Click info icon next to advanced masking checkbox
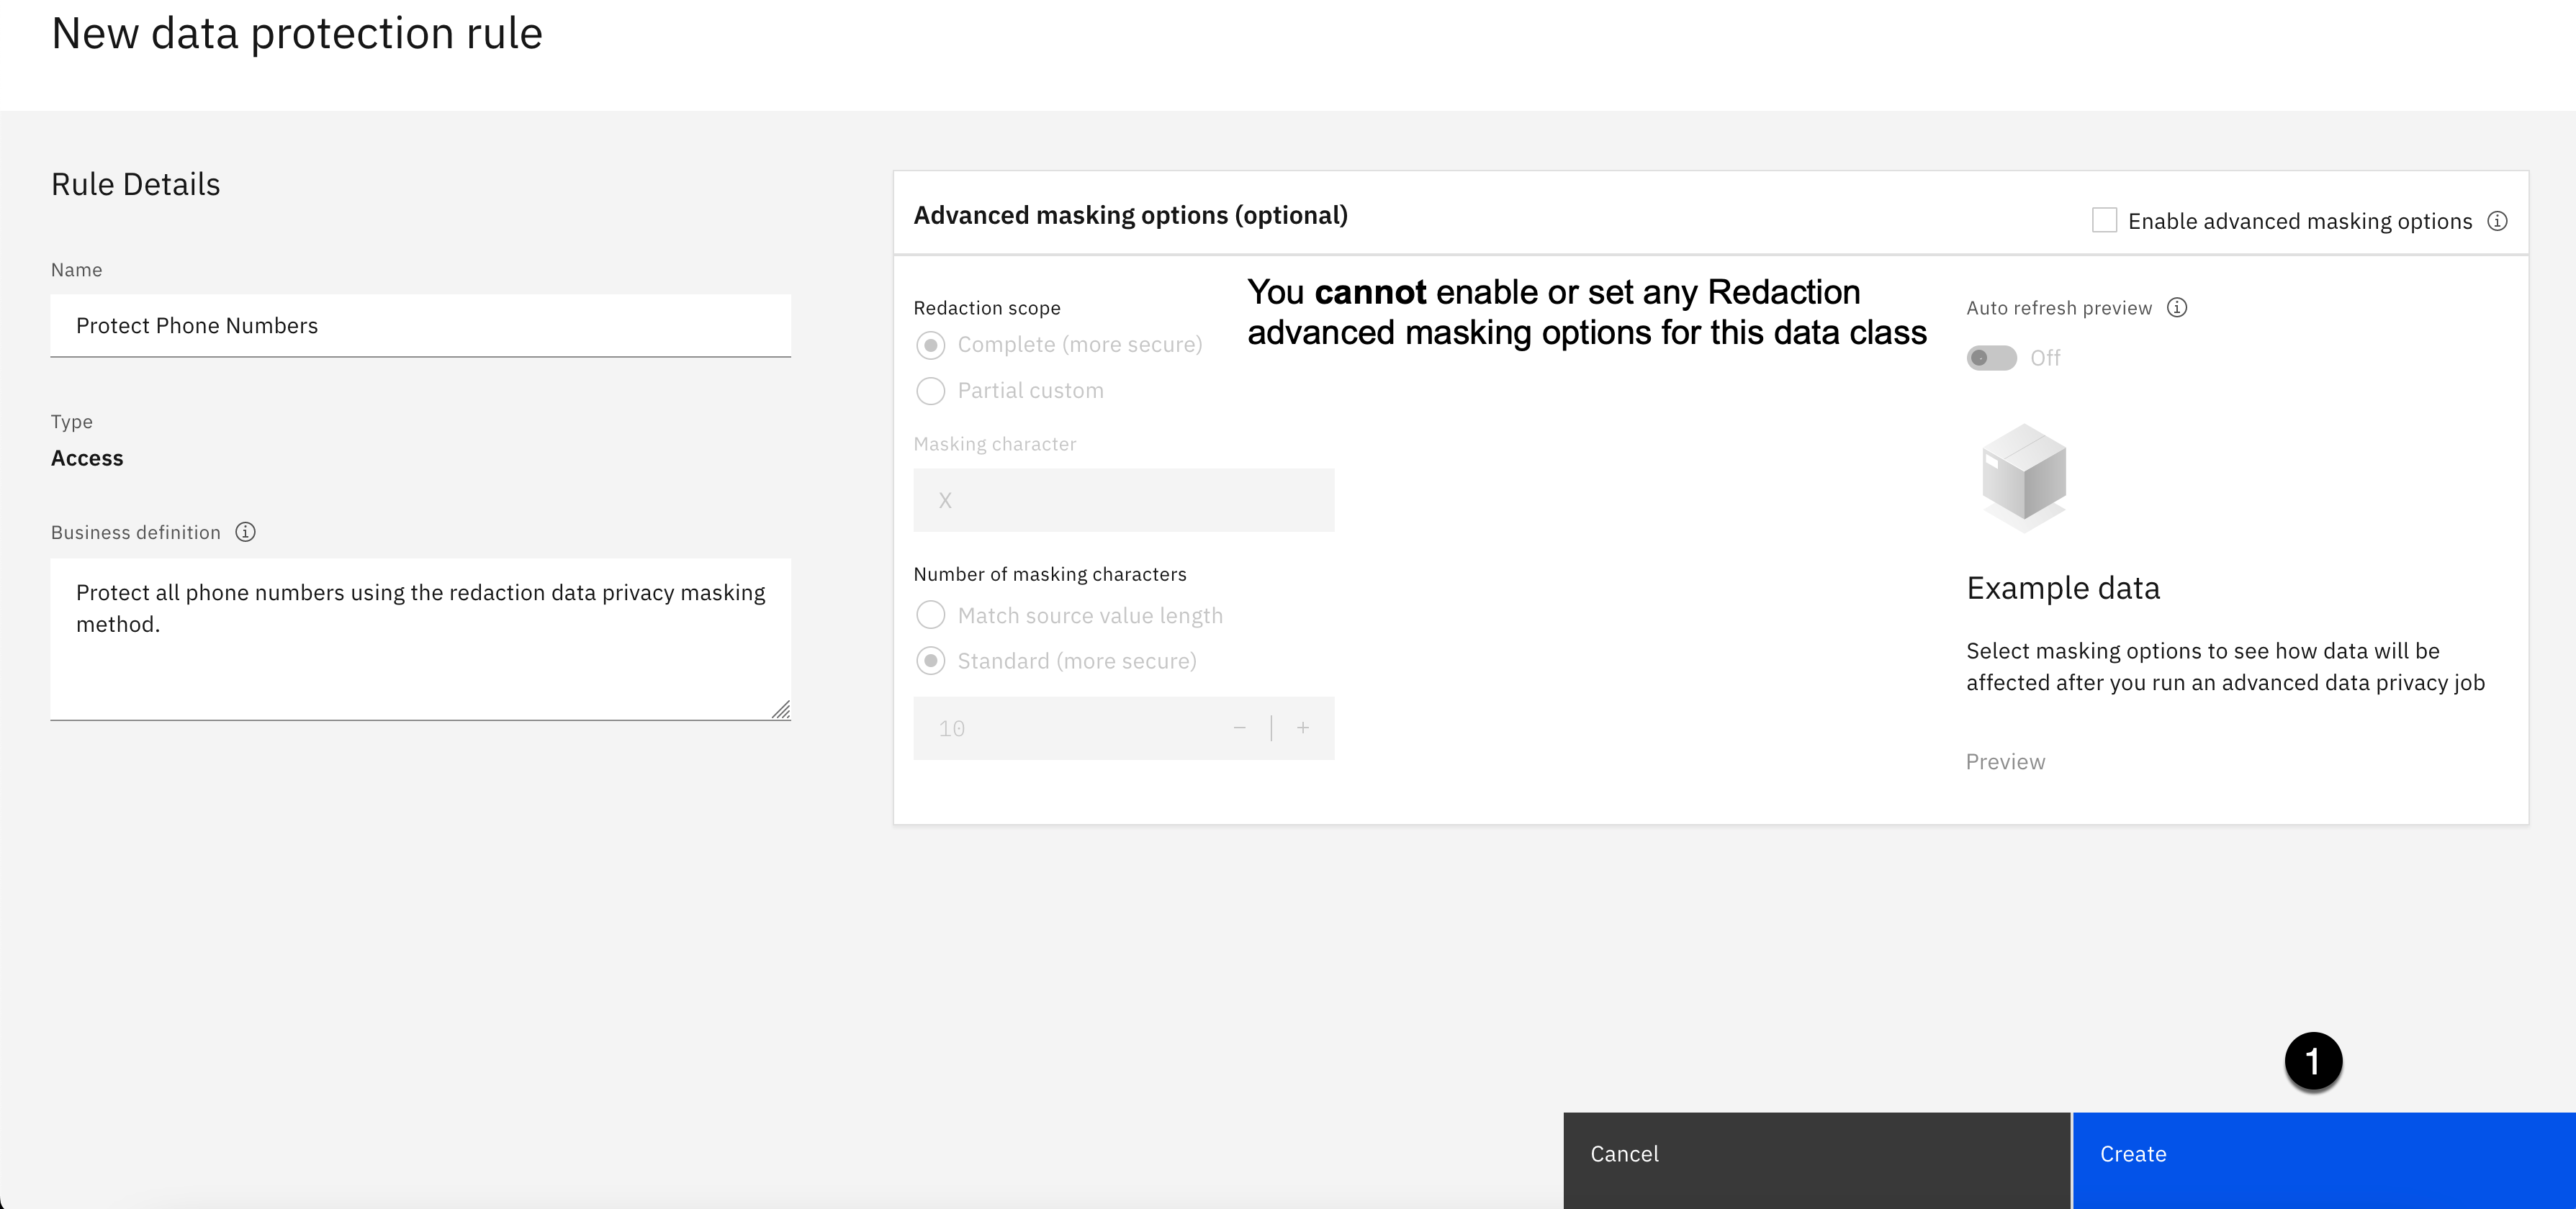The image size is (2576, 1209). (x=2497, y=221)
